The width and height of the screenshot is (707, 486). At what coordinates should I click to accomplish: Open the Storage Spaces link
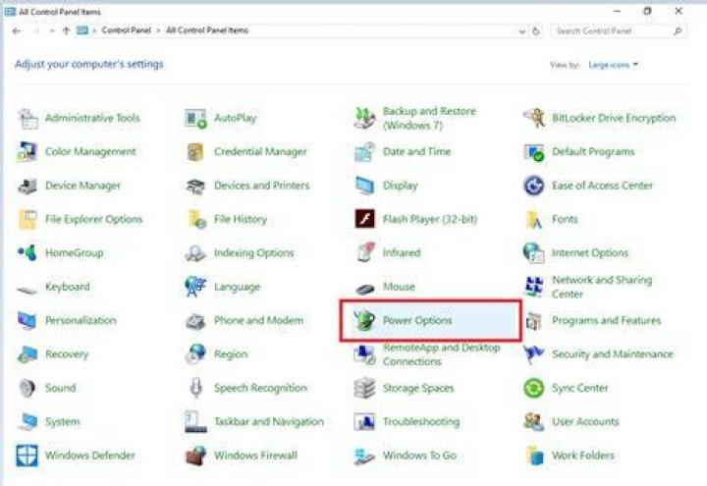click(418, 388)
